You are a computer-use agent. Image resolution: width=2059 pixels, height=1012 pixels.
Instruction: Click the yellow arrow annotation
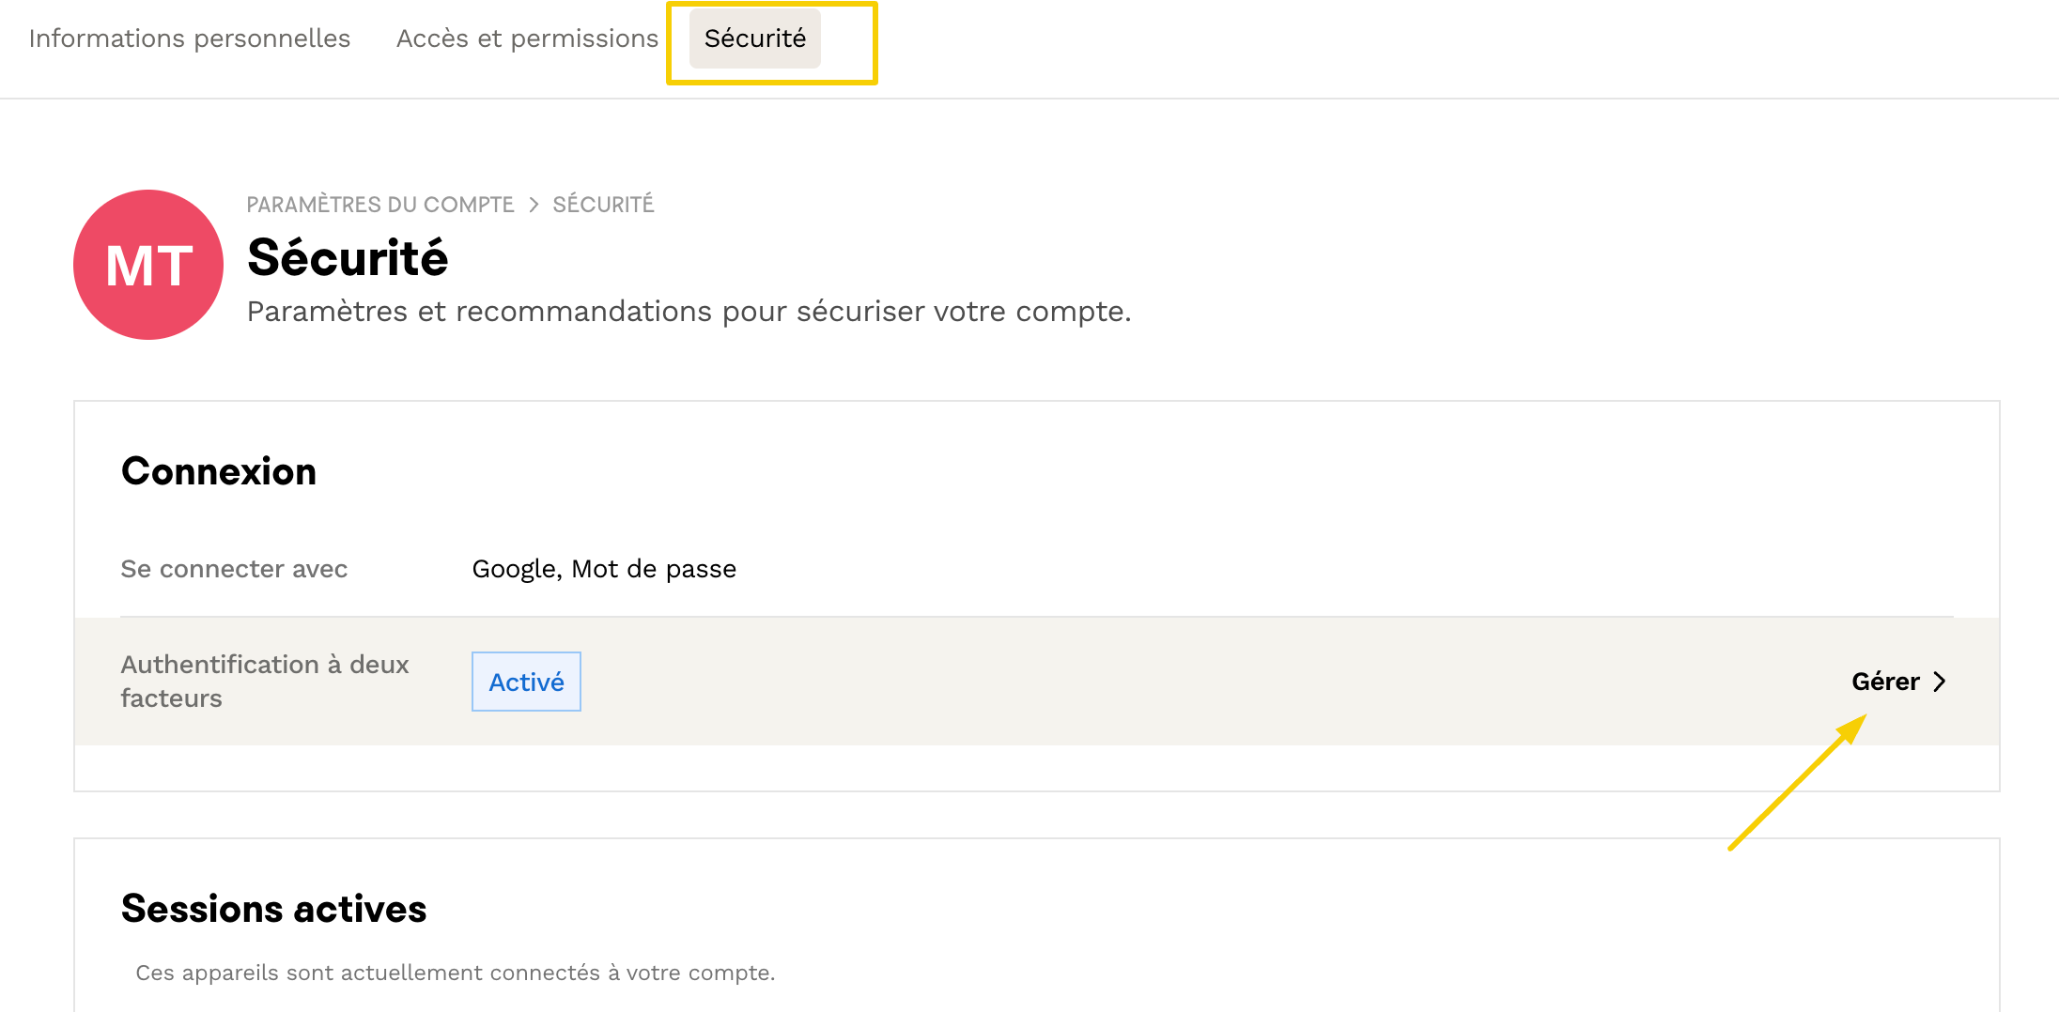pos(1796,783)
